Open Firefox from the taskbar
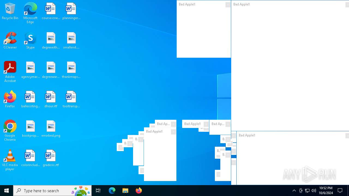349x196 pixels. 139,191
